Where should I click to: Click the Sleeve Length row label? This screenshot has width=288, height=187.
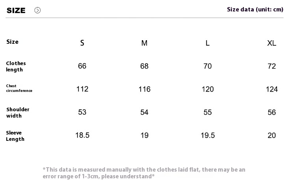point(15,136)
